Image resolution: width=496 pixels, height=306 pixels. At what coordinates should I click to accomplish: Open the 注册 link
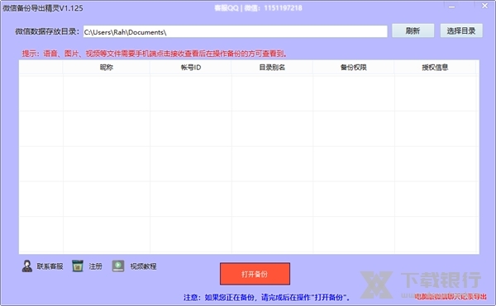[96, 266]
